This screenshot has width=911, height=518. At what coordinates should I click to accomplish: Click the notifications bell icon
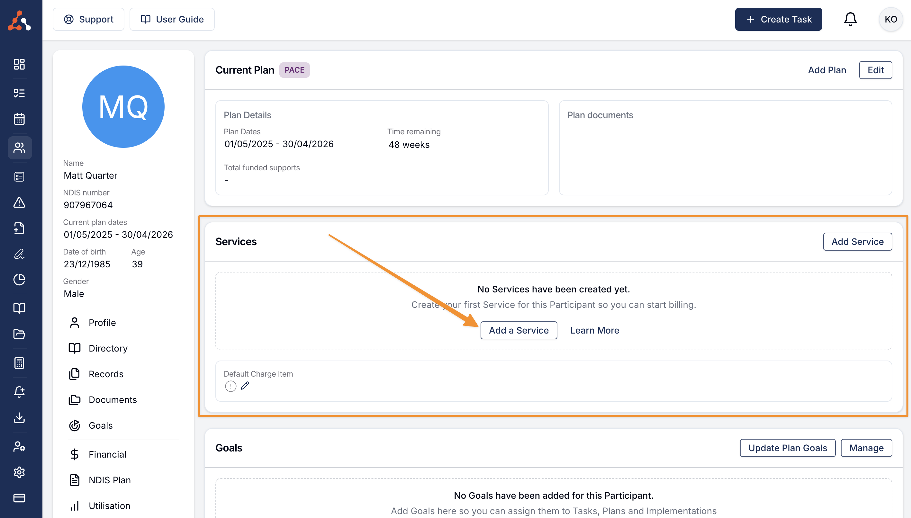(x=850, y=19)
